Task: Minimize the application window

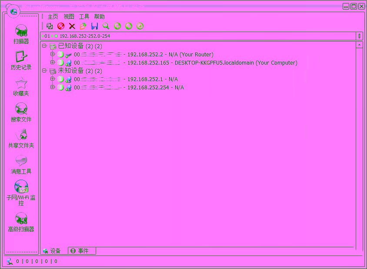Action: coord(346,7)
